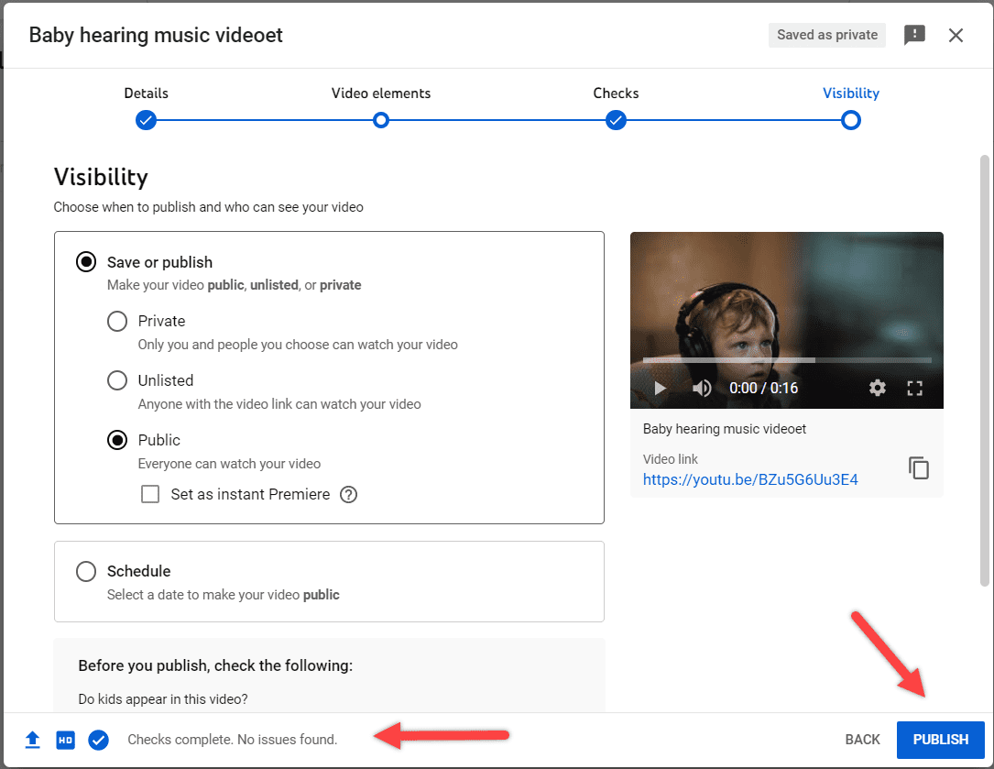Screen dimensions: 994x769
Task: Click the HD processing status icon
Action: pos(65,740)
